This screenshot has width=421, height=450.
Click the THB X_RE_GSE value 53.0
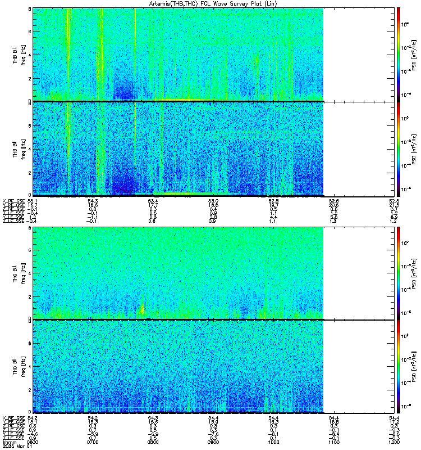pyautogui.click(x=213, y=201)
